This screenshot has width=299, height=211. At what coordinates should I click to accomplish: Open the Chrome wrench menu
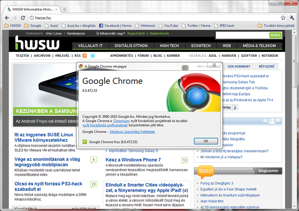(x=292, y=18)
